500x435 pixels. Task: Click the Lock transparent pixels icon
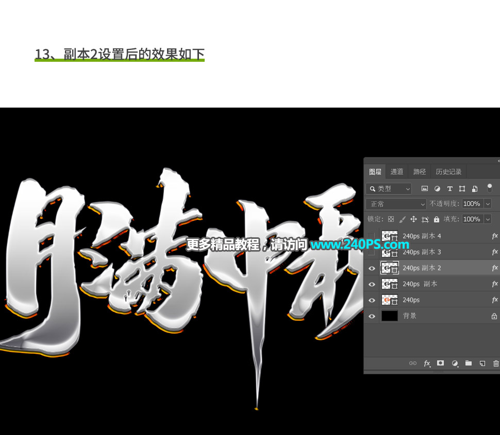tap(391, 219)
